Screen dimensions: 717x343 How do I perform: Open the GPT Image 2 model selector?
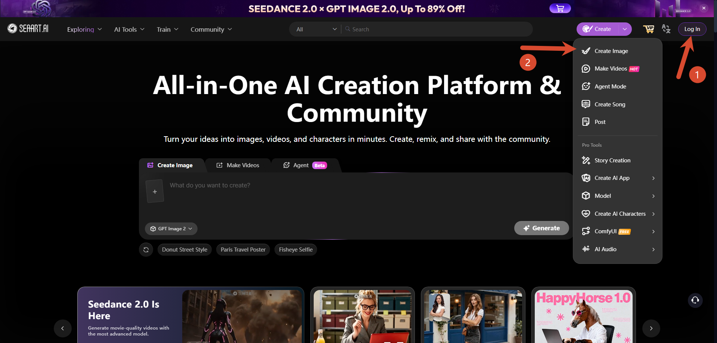coord(171,229)
